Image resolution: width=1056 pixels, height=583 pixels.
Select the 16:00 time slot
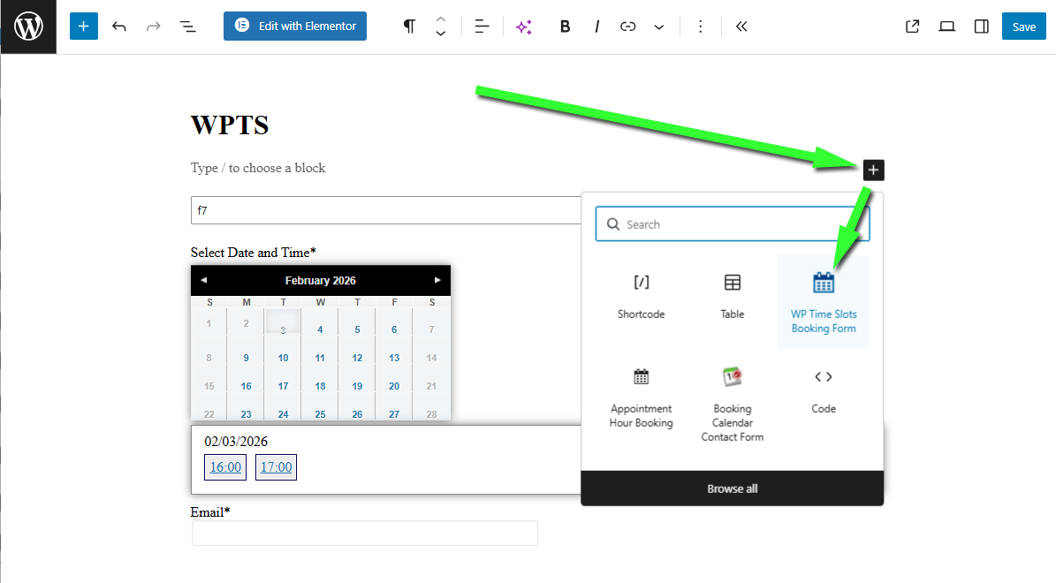pos(225,467)
